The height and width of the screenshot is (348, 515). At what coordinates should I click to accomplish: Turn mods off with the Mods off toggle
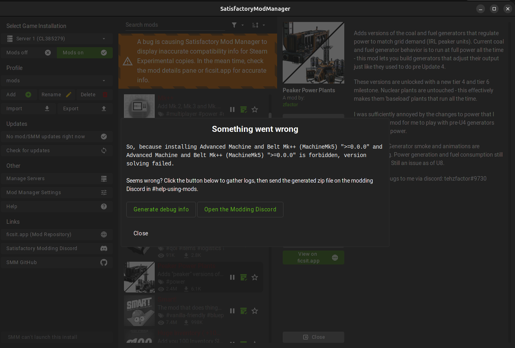[x=29, y=53]
